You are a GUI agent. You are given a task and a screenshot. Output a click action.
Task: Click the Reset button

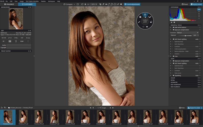pyautogui.click(x=185, y=4)
